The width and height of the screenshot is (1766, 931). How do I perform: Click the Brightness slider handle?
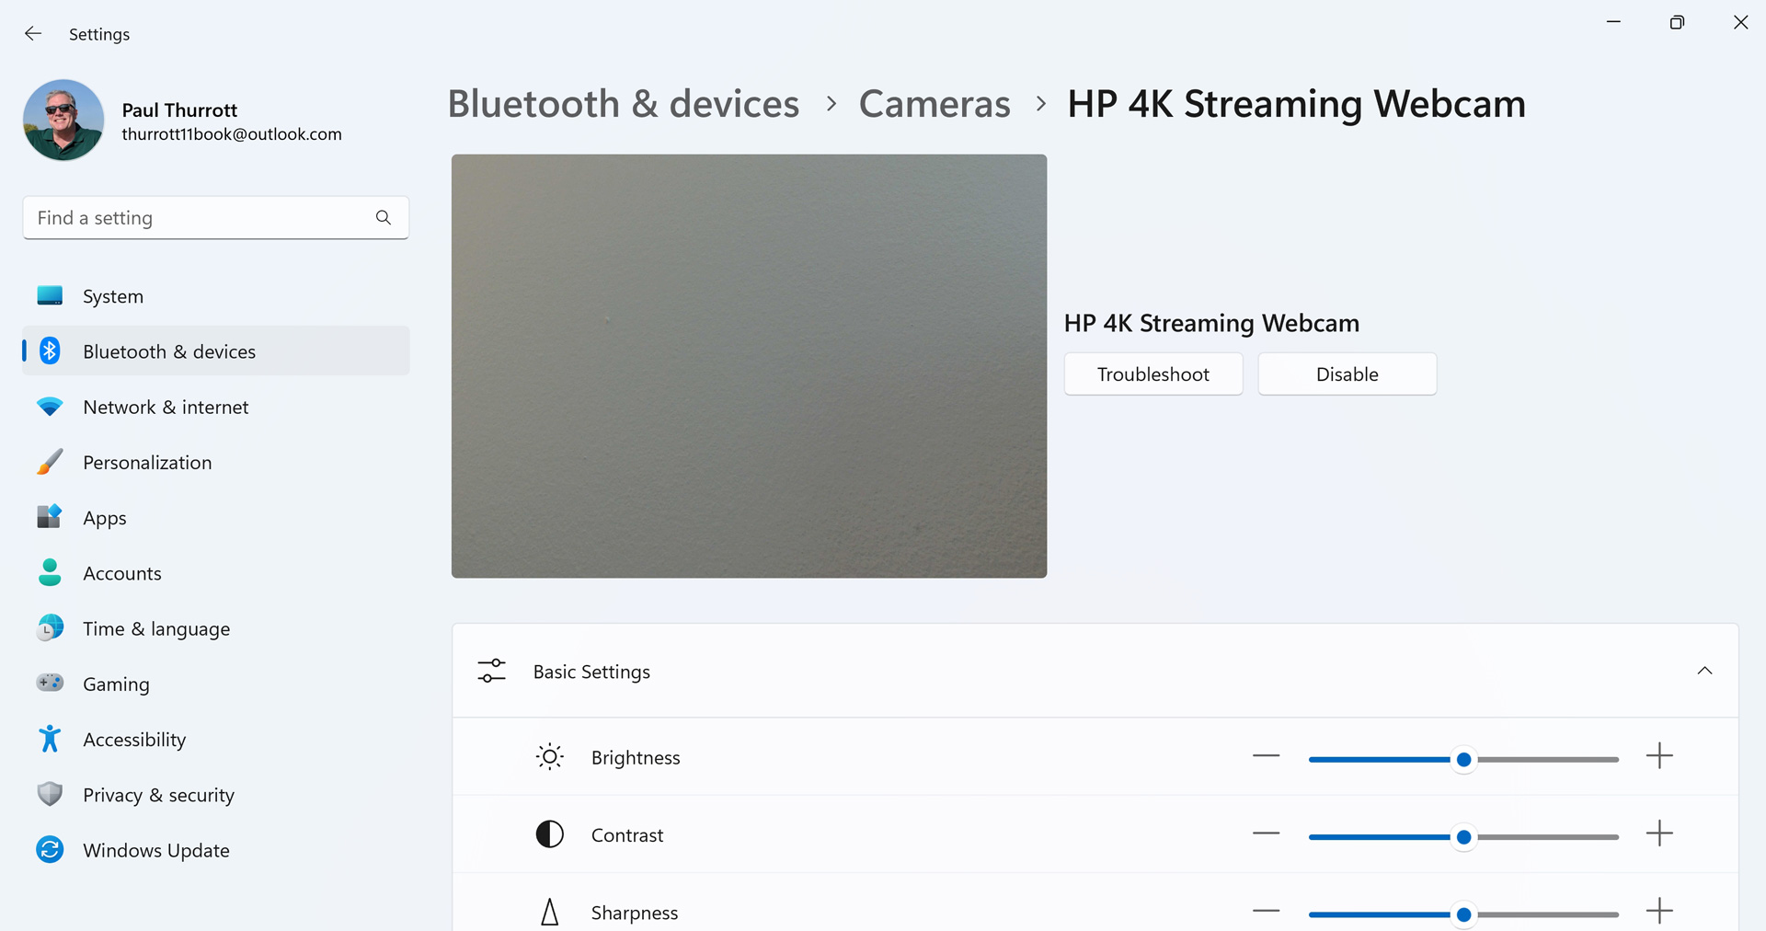coord(1463,760)
